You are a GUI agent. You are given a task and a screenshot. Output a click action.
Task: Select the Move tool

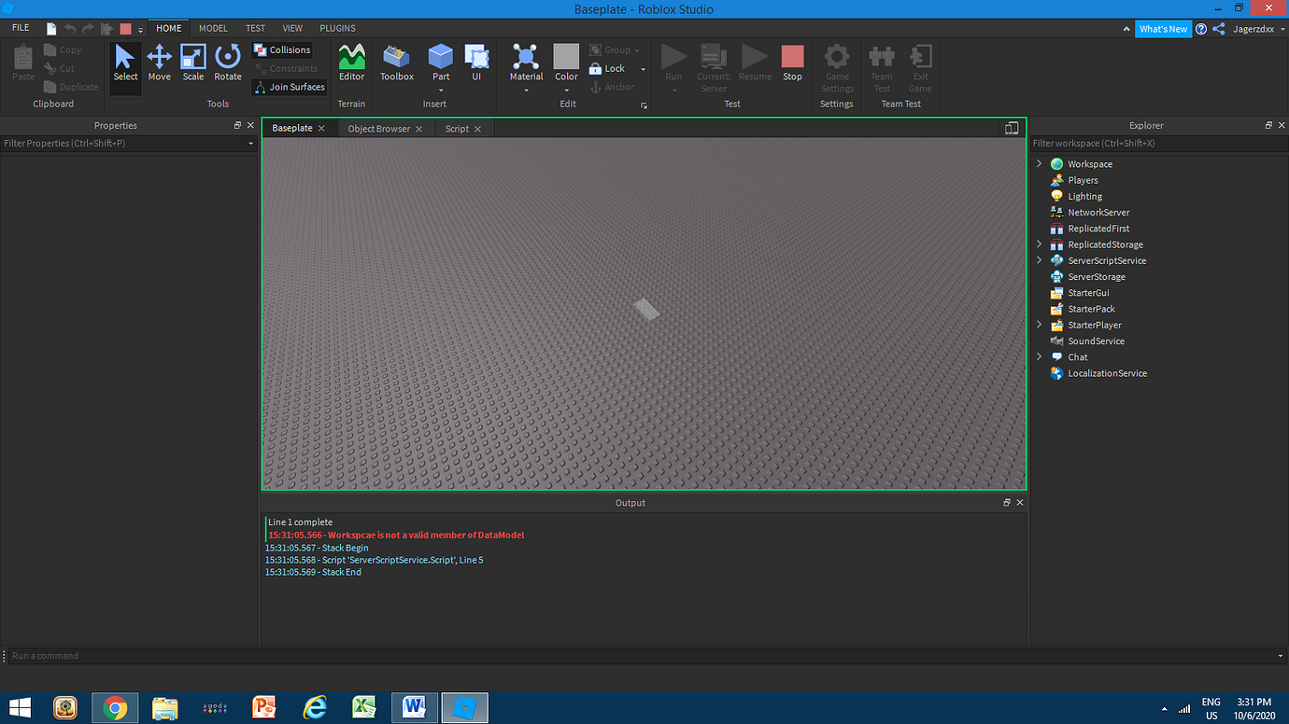[x=159, y=63]
